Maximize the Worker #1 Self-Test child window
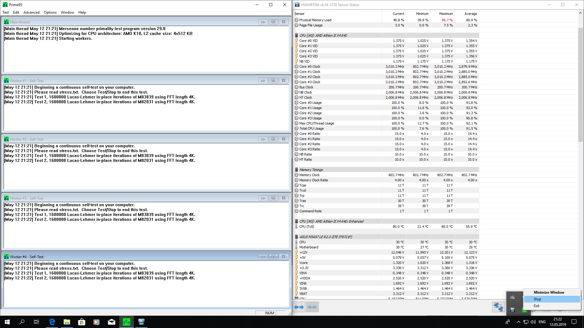 [273, 80]
